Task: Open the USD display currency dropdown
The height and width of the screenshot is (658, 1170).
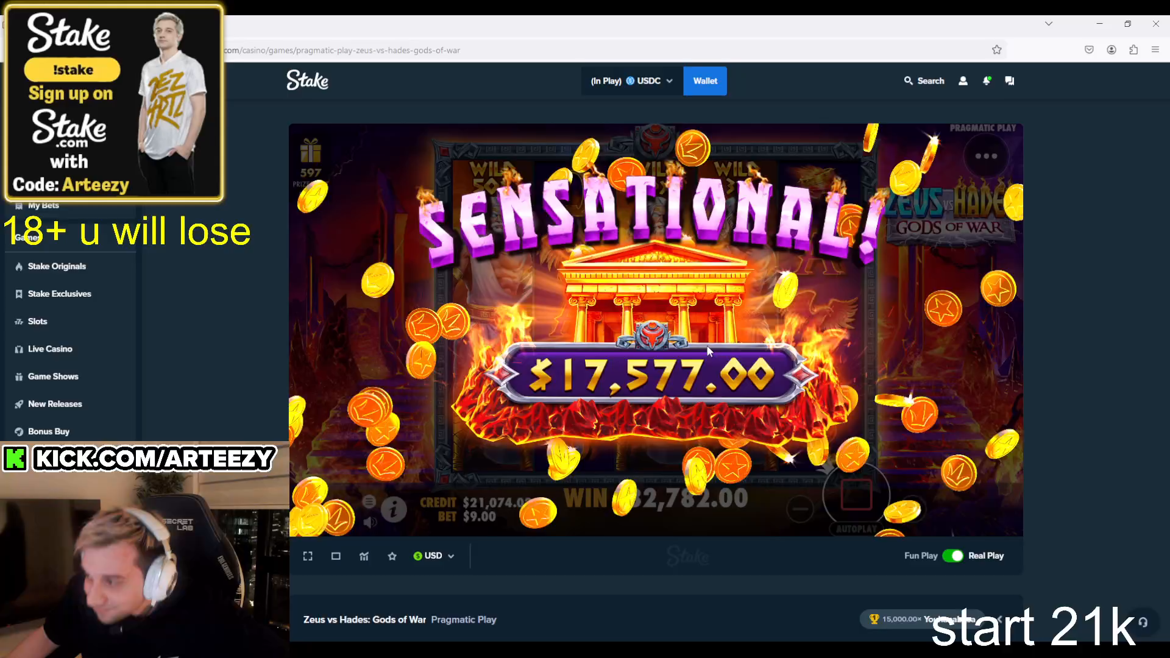Action: (x=434, y=556)
